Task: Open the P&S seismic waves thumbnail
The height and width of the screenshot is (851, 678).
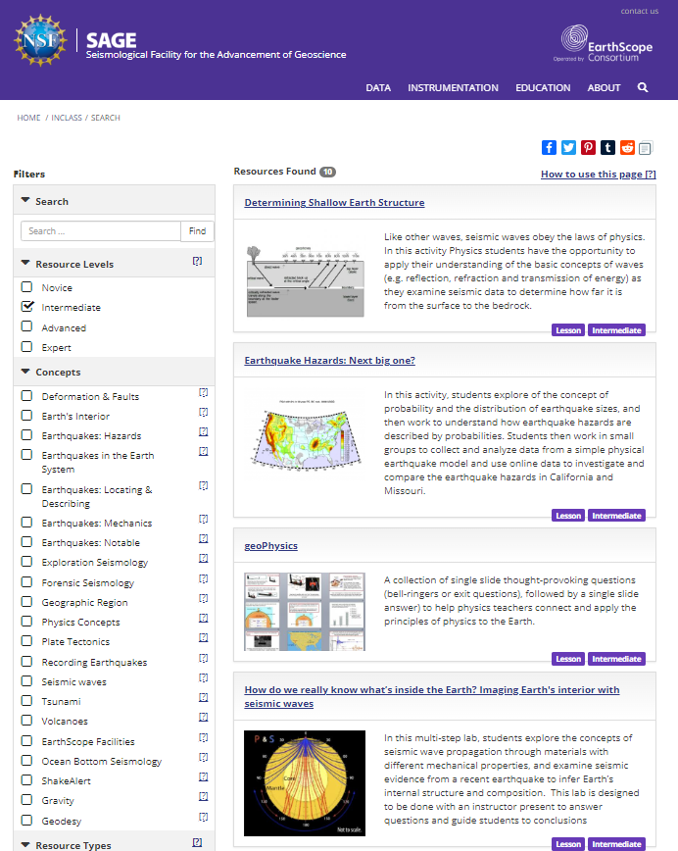Action: pyautogui.click(x=305, y=783)
